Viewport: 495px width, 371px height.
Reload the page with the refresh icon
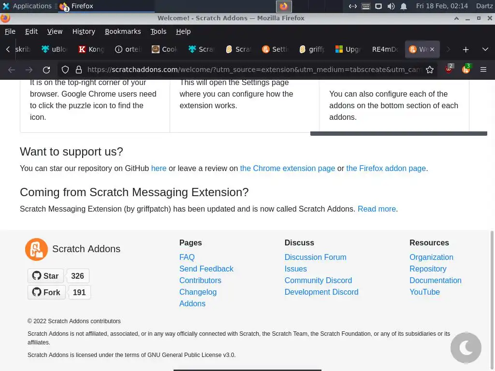[46, 70]
